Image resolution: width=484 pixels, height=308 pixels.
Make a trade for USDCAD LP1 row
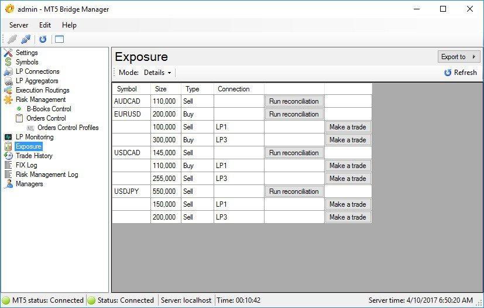pos(348,166)
